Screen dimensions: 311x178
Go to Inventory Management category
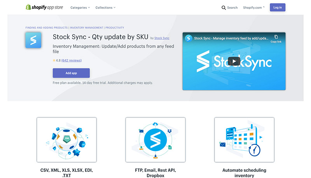[86, 28]
